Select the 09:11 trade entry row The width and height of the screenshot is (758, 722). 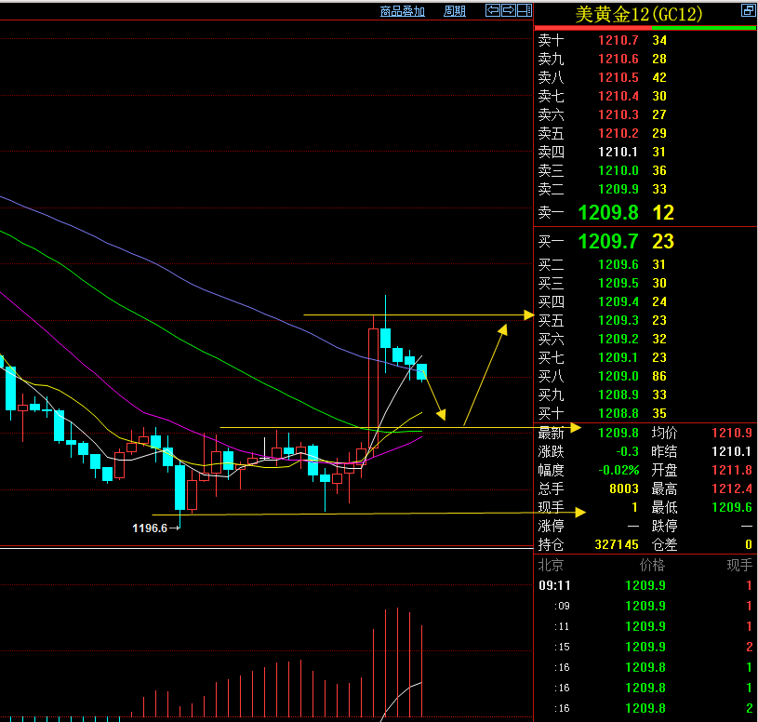pos(642,585)
